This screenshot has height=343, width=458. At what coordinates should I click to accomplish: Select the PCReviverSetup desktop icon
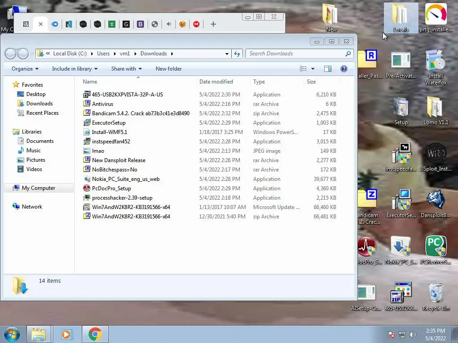coord(436,250)
